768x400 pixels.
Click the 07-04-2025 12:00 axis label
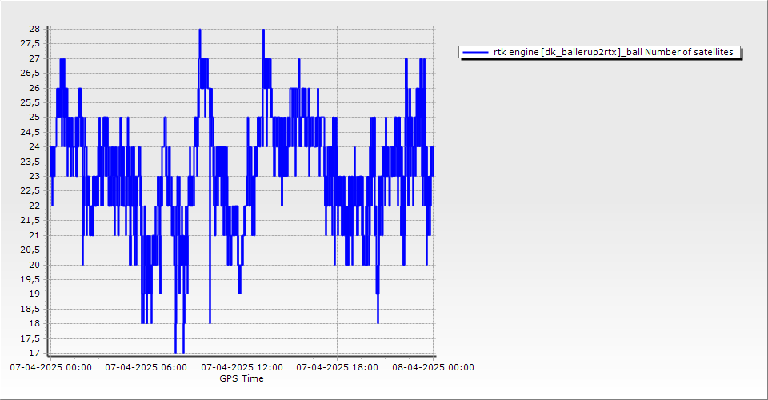[x=242, y=367]
